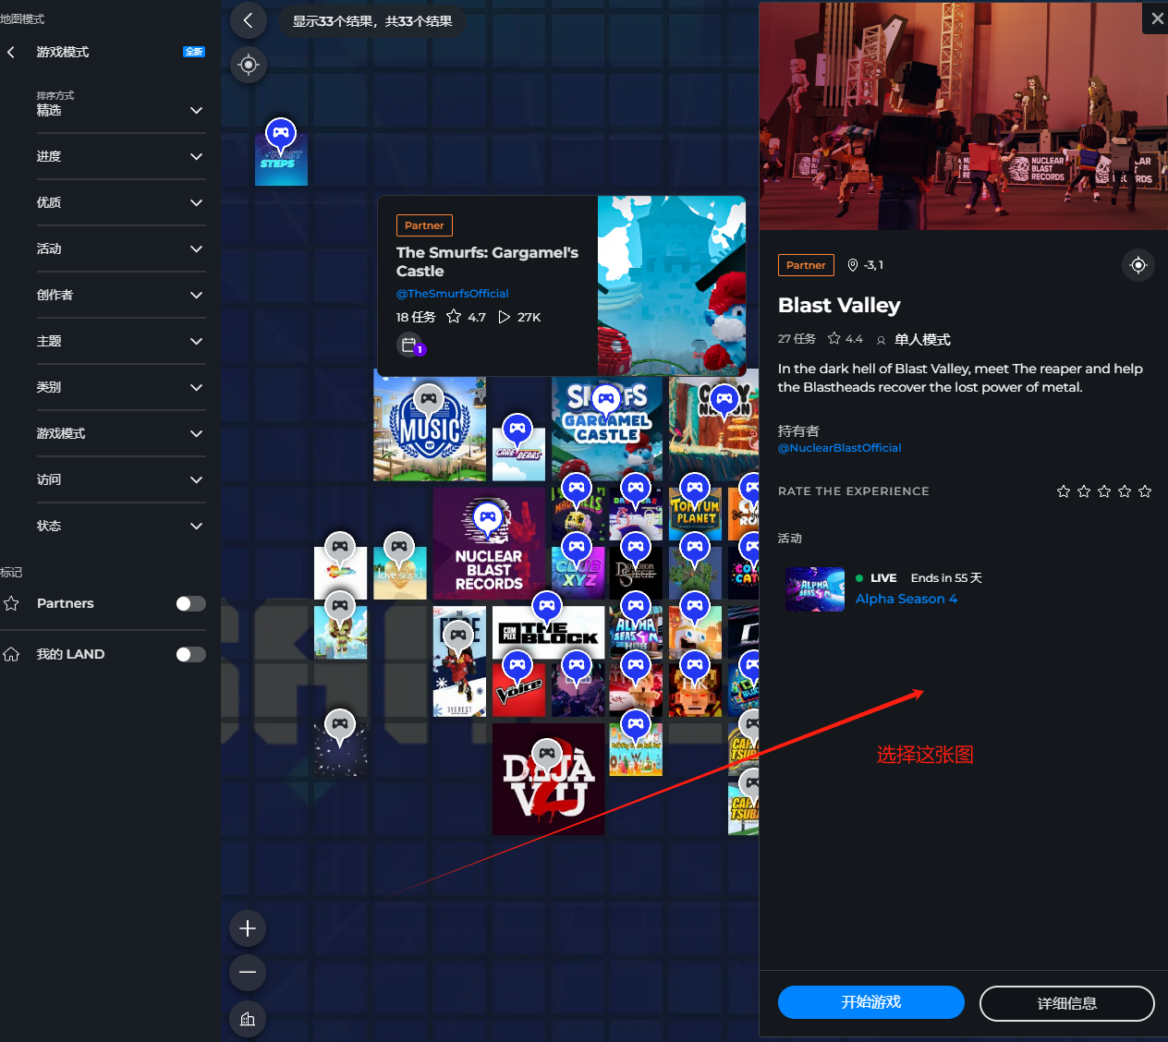Go back from 游戏模式 panel

(x=11, y=52)
